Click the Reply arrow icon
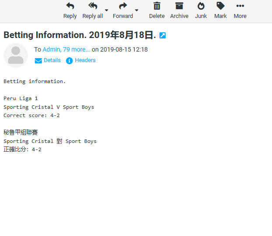272x236 pixels. [x=70, y=6]
